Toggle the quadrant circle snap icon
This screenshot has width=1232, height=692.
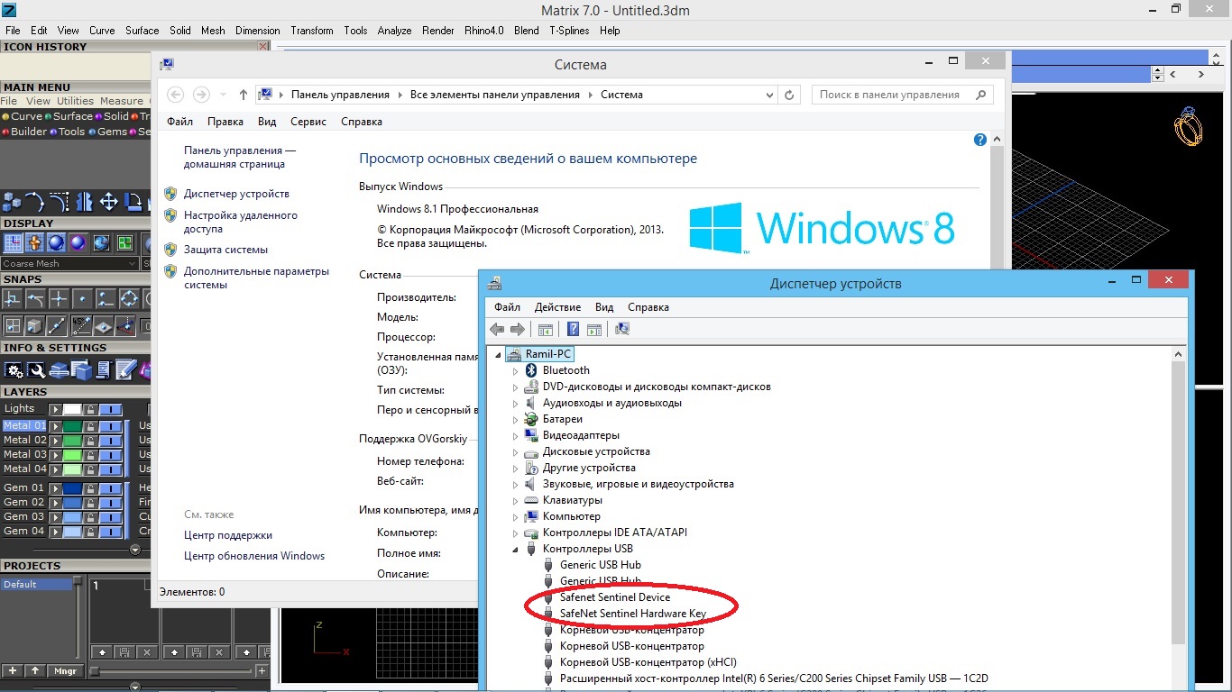tap(129, 298)
